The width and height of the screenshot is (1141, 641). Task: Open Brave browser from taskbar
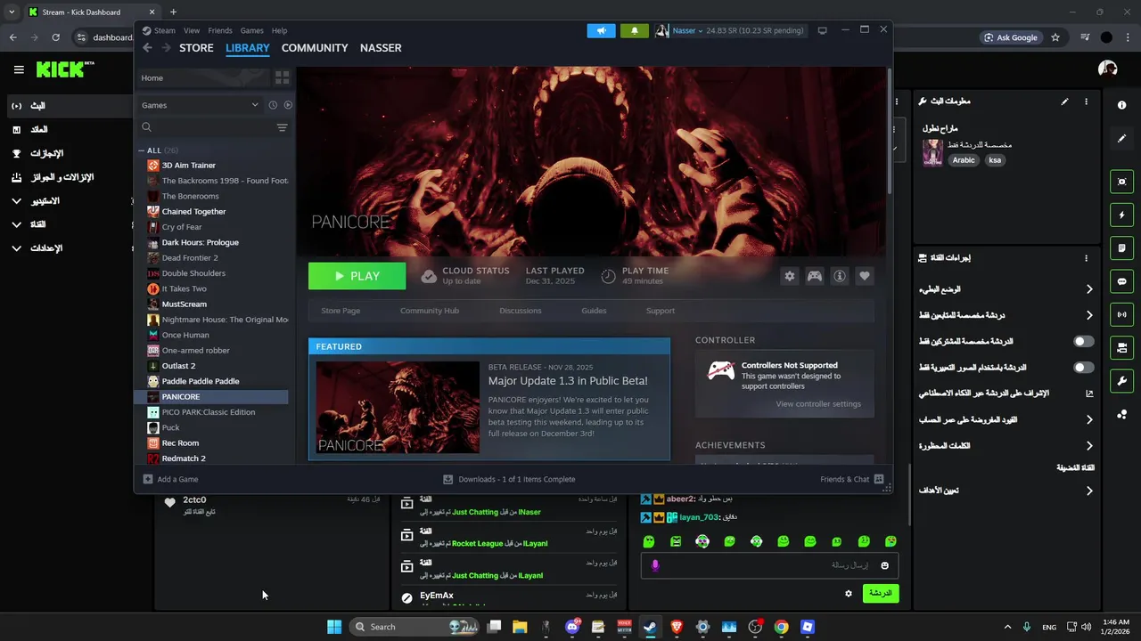[x=677, y=627]
